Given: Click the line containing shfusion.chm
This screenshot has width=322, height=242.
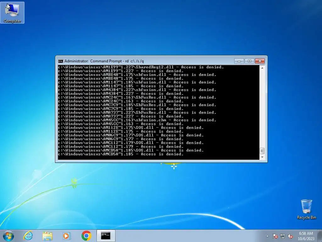Looking at the screenshot, I should 137,120.
